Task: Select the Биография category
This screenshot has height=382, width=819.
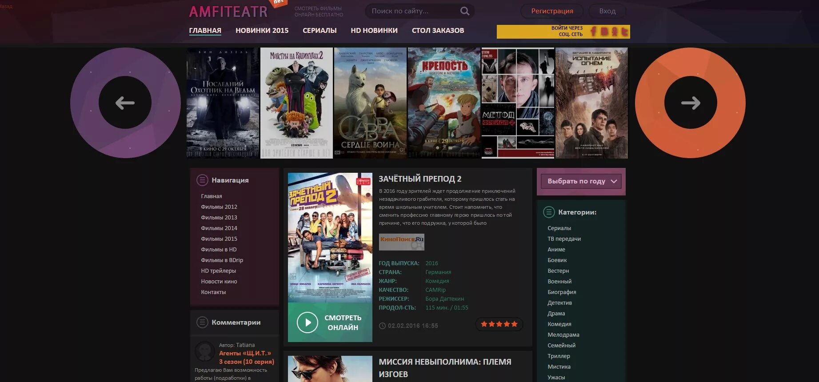Action: pos(562,292)
